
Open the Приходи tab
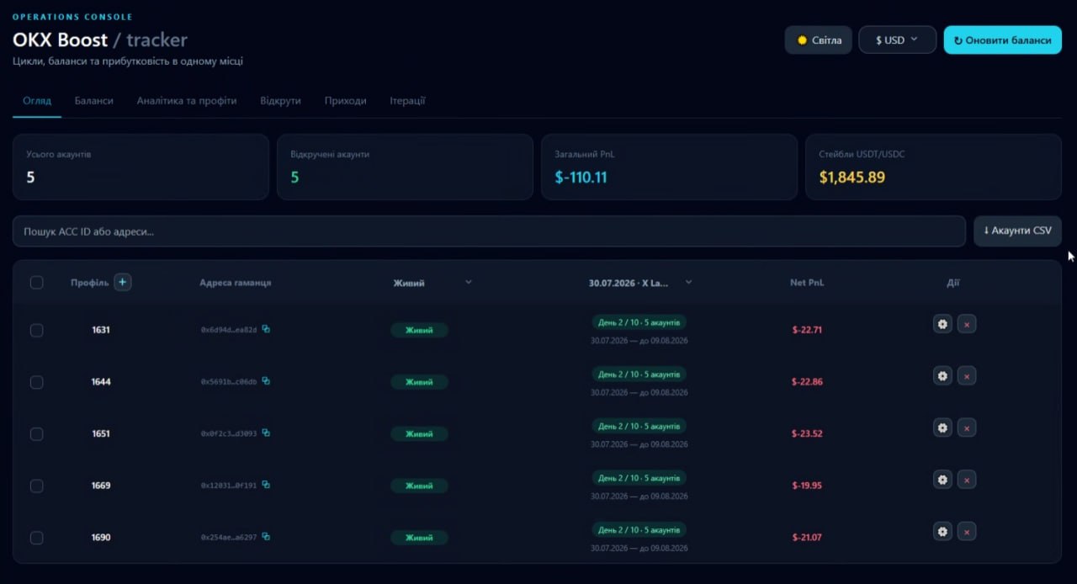point(346,100)
